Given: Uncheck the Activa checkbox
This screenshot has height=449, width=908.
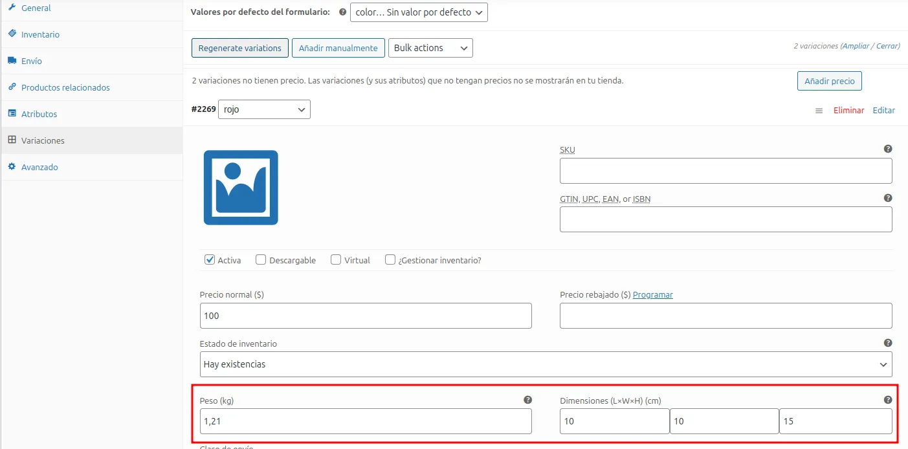Looking at the screenshot, I should tap(210, 260).
